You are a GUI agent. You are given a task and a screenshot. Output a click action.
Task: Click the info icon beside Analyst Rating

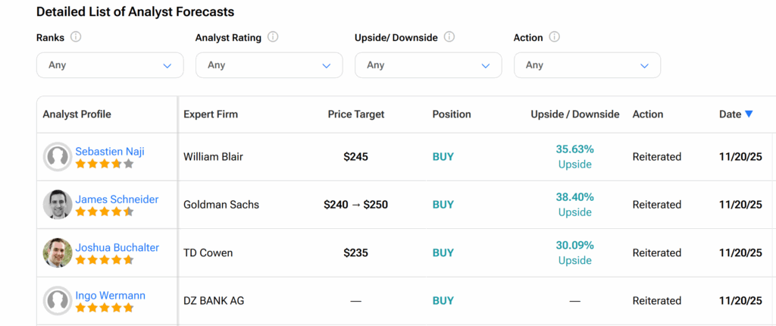pyautogui.click(x=273, y=37)
